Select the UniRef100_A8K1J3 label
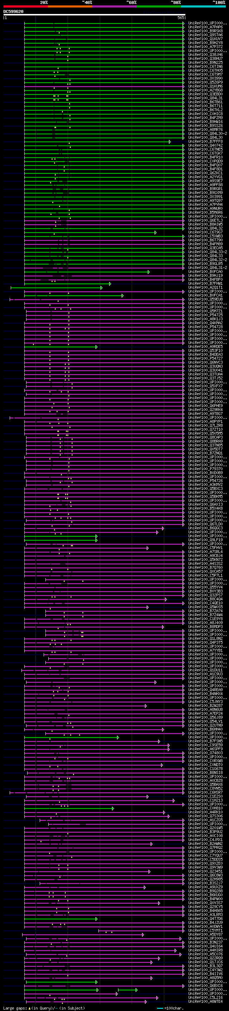This screenshot has width=229, height=1011. coord(205,319)
